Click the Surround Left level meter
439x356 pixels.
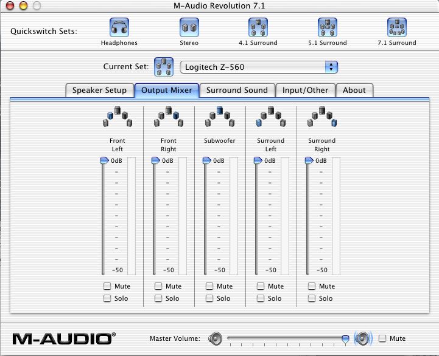click(285, 216)
